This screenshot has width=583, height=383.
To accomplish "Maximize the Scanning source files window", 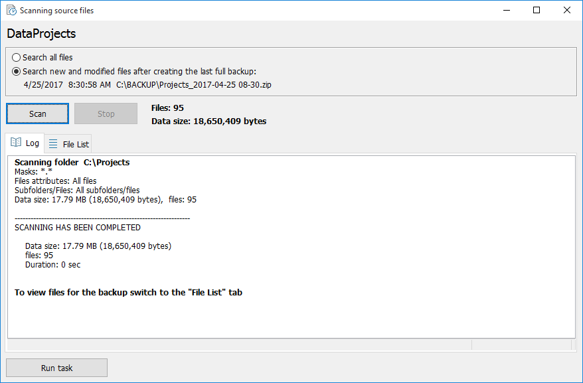I will click(x=537, y=10).
